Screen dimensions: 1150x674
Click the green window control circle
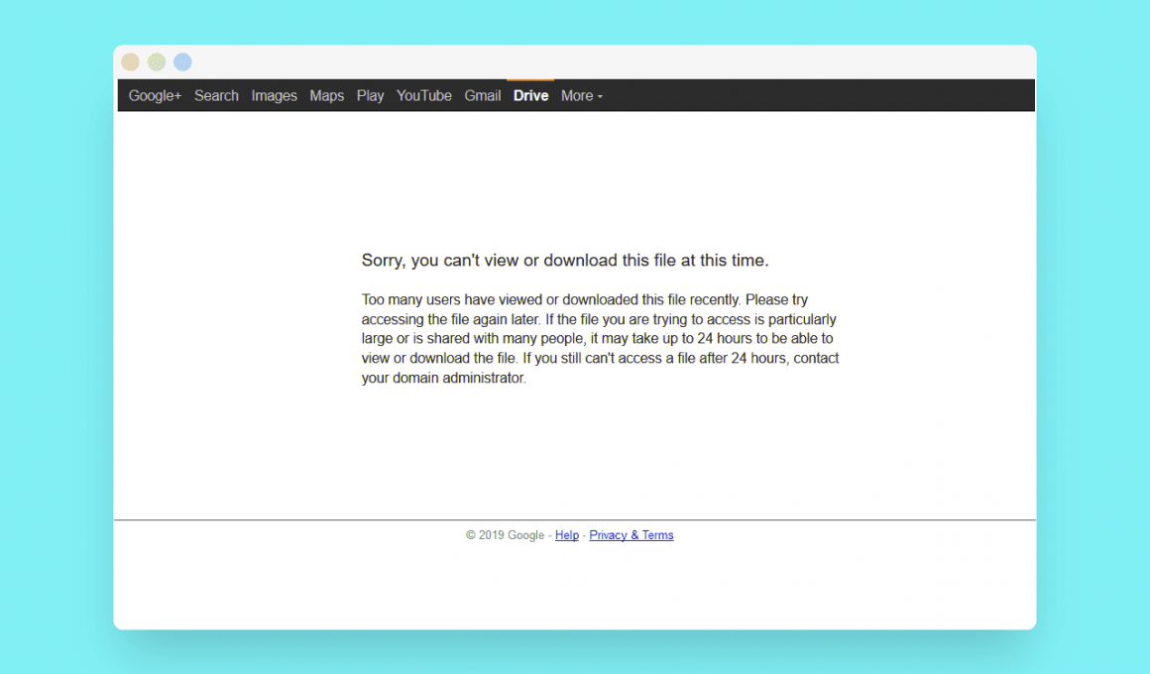click(157, 62)
